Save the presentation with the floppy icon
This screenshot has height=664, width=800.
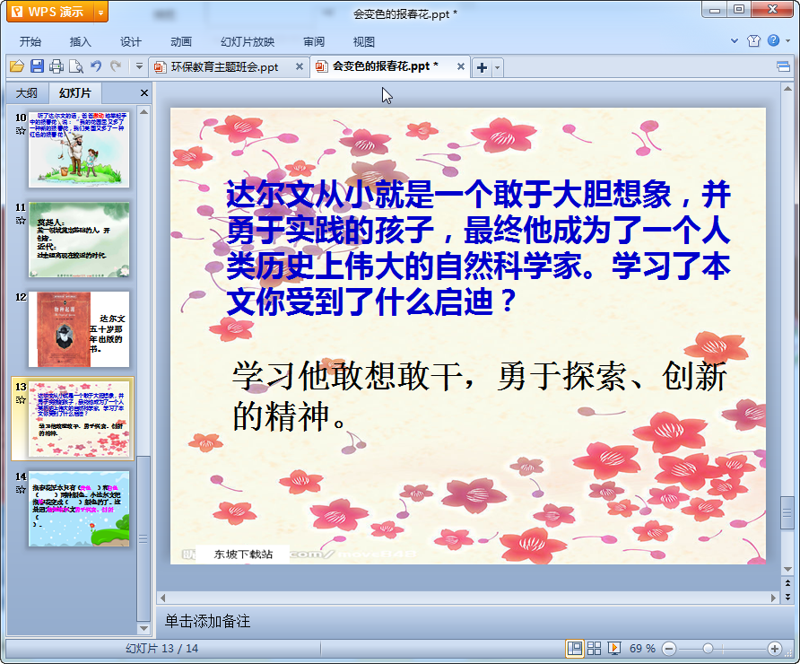pyautogui.click(x=37, y=66)
